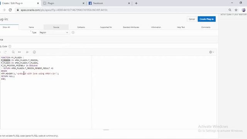The height and width of the screenshot is (139, 247).
Task: Click the P_IS_PRINTER_FRIENDLY IN BOOLEAN line
Action: pos(19,66)
